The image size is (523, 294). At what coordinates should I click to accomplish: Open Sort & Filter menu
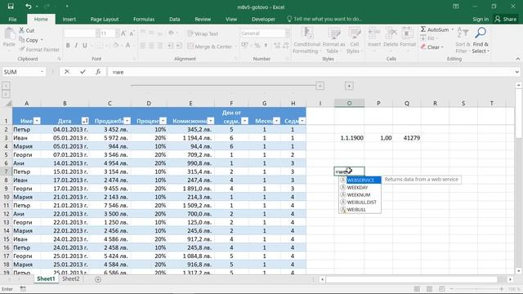click(463, 40)
